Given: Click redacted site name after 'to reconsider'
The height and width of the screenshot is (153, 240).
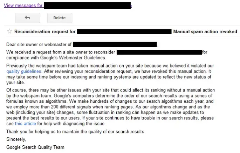Looking at the screenshot, I should [159, 52].
